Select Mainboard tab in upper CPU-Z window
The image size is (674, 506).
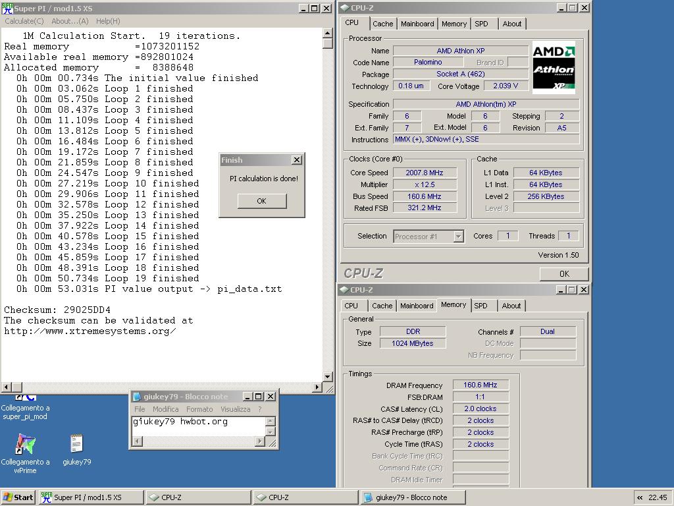417,24
